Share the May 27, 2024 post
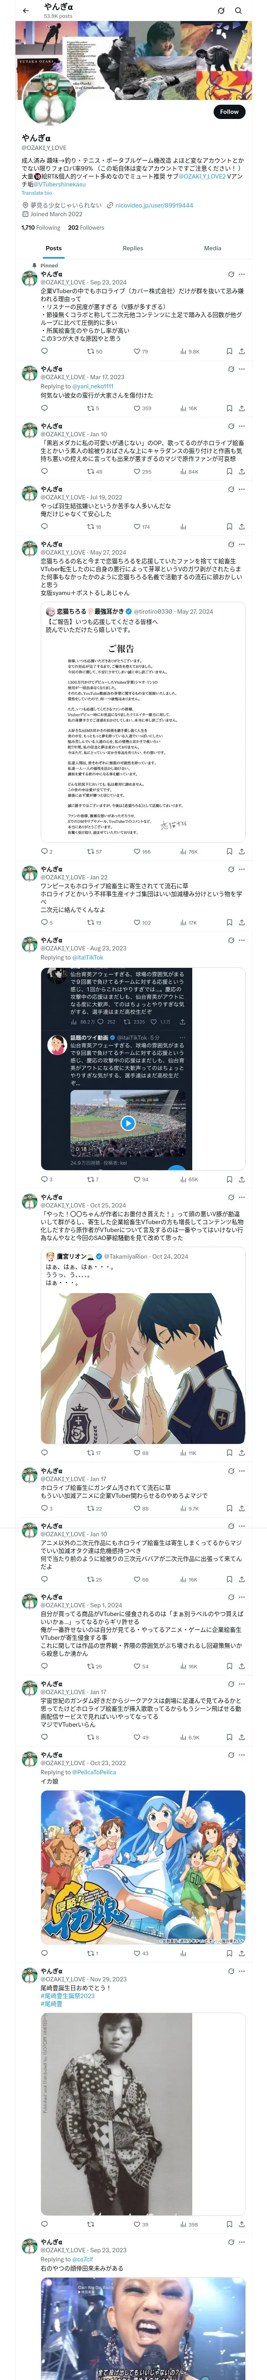Image resolution: width=267 pixels, height=2380 pixels. [241, 851]
